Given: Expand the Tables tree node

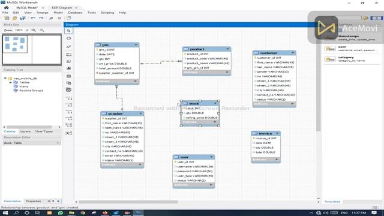Looking at the screenshot, I should tap(11, 83).
